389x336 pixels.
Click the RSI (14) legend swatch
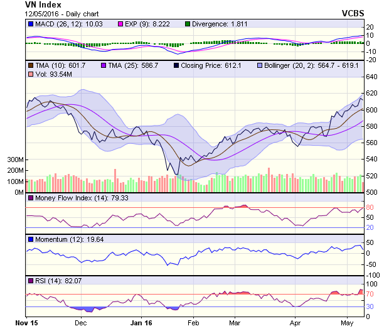click(x=30, y=280)
